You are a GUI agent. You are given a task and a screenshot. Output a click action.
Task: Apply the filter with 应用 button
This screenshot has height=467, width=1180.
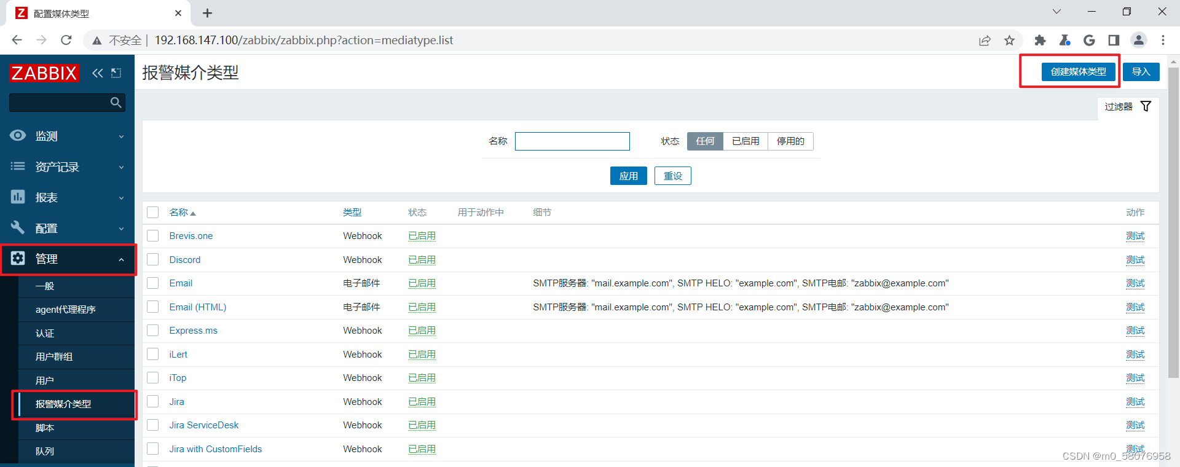(628, 176)
